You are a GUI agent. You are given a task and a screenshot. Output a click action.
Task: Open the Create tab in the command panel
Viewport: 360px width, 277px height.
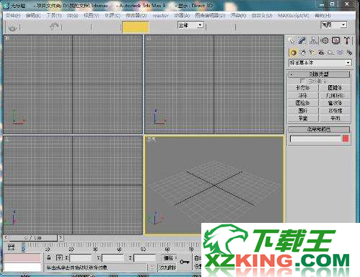click(291, 40)
